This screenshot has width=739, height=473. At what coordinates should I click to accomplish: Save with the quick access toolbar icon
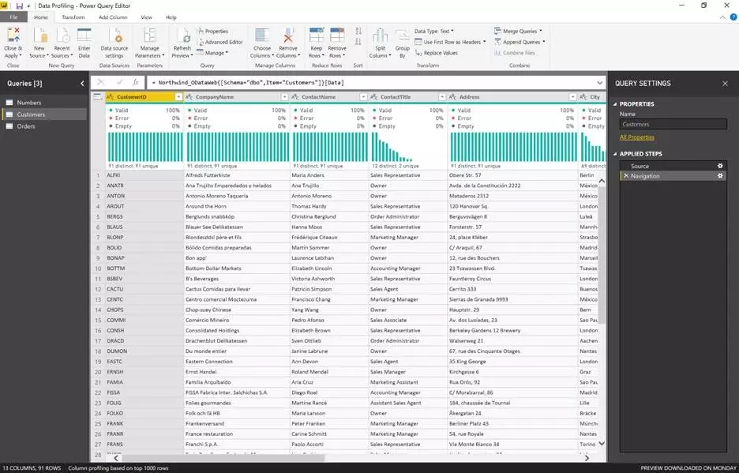coord(19,6)
